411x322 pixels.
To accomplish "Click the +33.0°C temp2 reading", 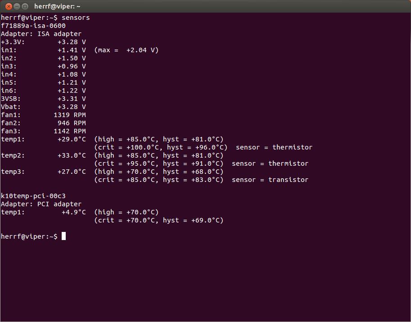I will click(x=72, y=155).
